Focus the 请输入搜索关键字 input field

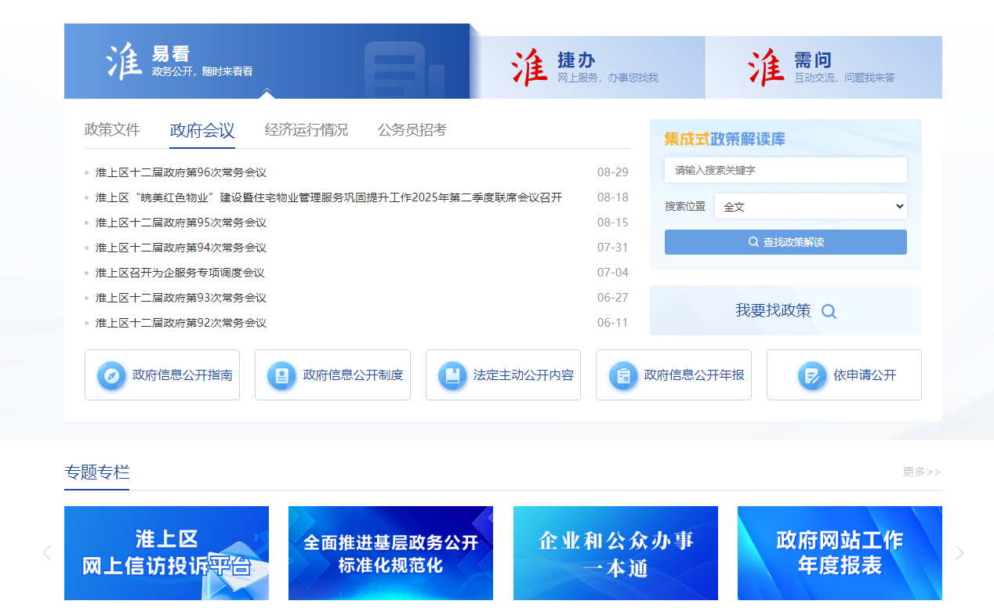coord(785,170)
